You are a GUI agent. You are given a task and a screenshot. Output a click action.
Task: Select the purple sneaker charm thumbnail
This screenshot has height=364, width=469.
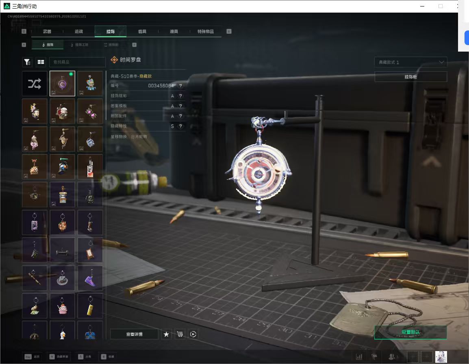[90, 278]
